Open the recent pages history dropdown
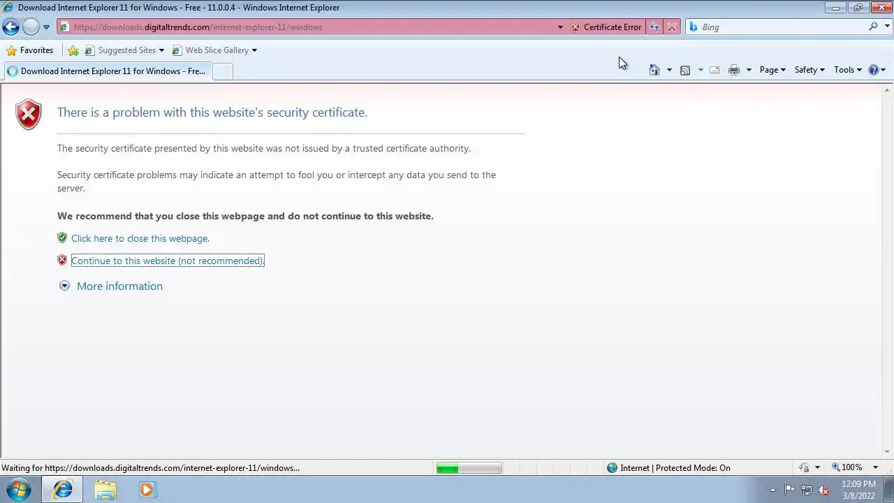This screenshot has width=894, height=503. click(x=46, y=27)
